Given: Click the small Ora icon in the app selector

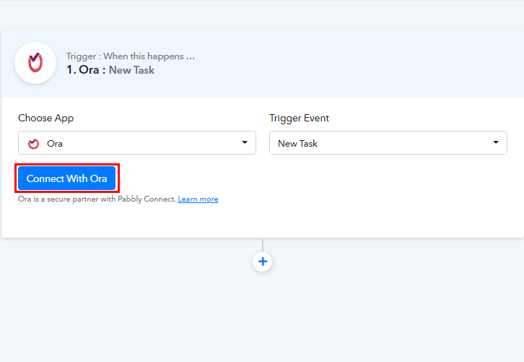Looking at the screenshot, I should pyautogui.click(x=33, y=144).
